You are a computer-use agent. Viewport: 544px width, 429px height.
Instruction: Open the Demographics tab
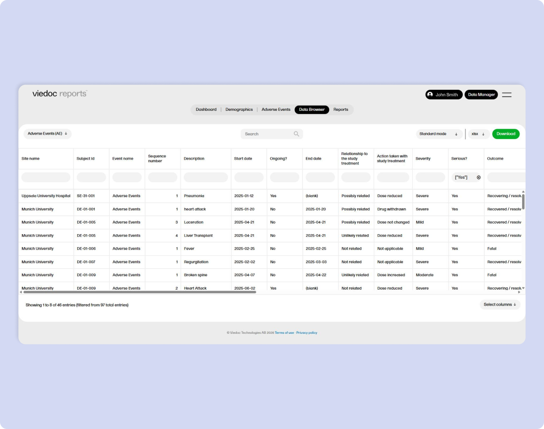click(239, 109)
